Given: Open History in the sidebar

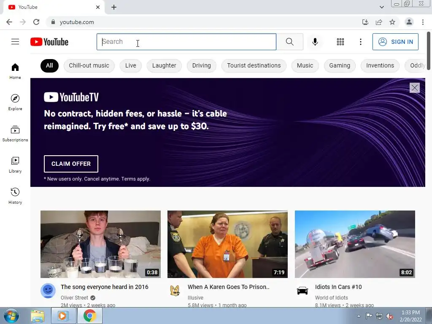Looking at the screenshot, I should pyautogui.click(x=15, y=196).
